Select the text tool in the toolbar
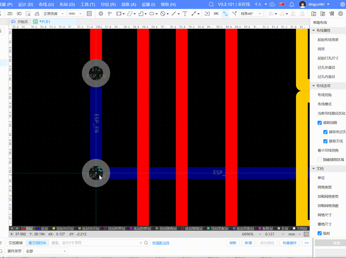 185,14
